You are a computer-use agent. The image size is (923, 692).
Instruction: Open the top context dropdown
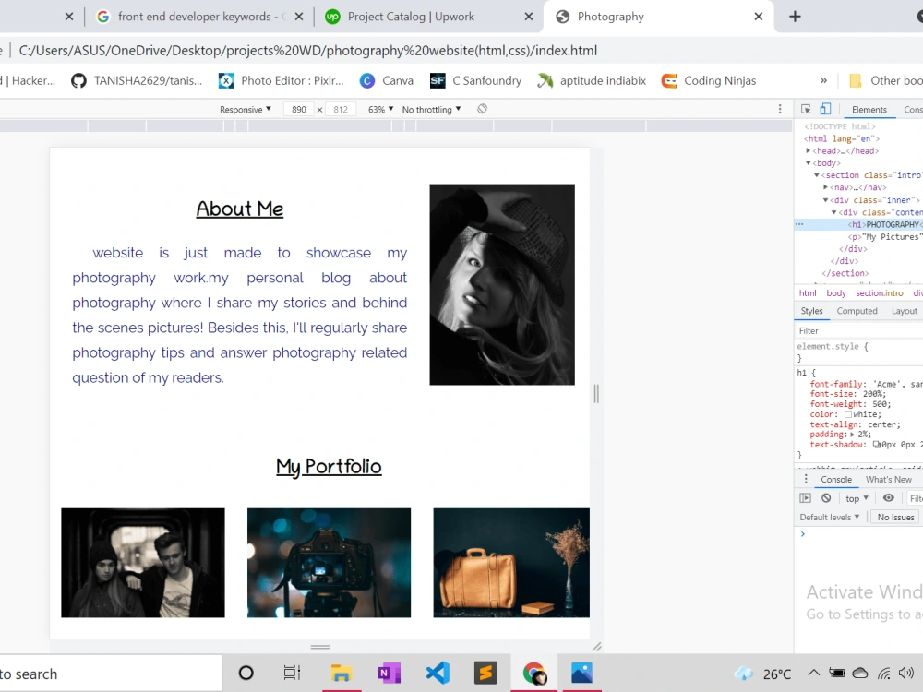(857, 498)
